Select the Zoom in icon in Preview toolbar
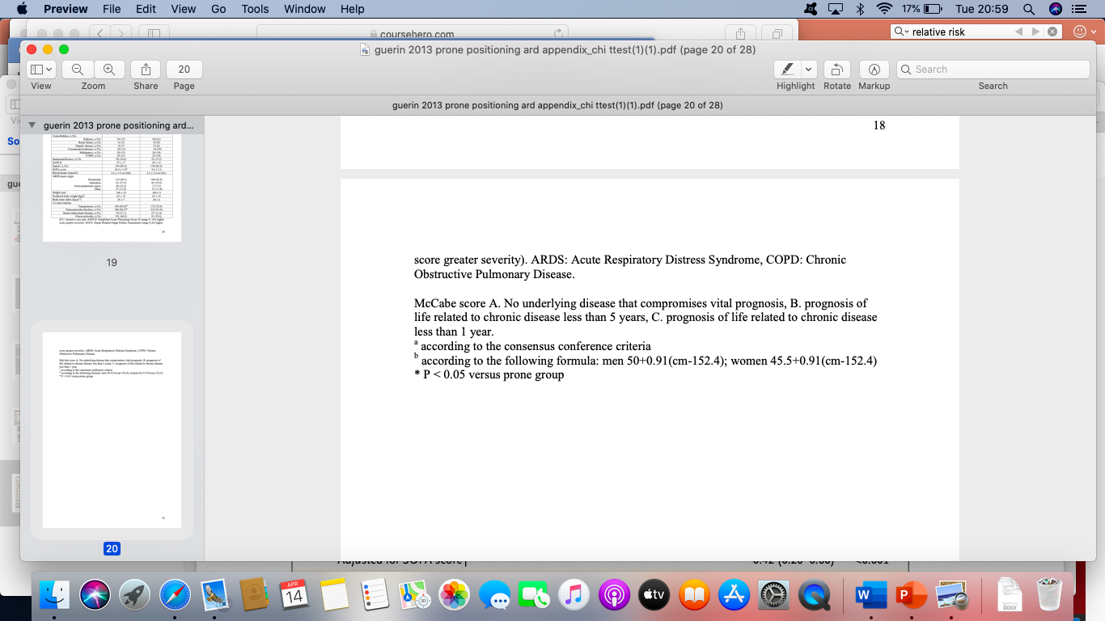Image resolution: width=1105 pixels, height=621 pixels. pos(109,69)
